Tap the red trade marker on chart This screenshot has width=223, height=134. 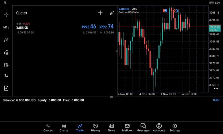(165, 11)
